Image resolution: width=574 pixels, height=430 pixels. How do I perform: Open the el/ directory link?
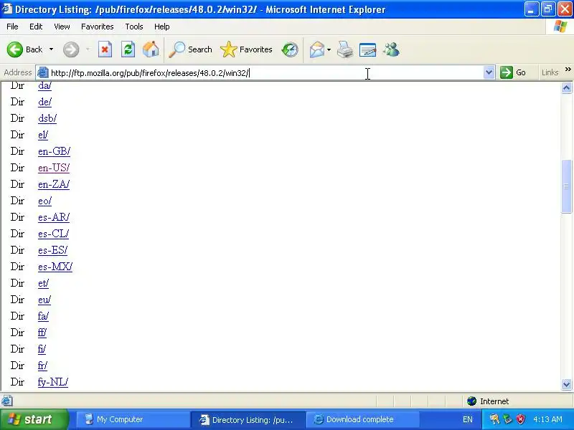(x=43, y=135)
